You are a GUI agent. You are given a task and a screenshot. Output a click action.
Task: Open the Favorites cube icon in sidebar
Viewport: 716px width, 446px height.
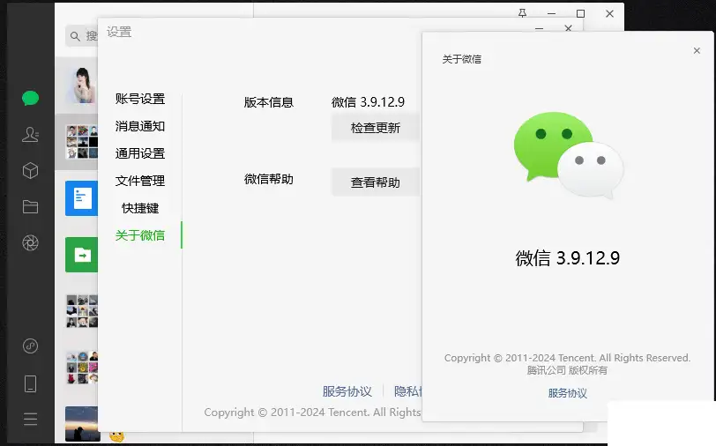(30, 171)
